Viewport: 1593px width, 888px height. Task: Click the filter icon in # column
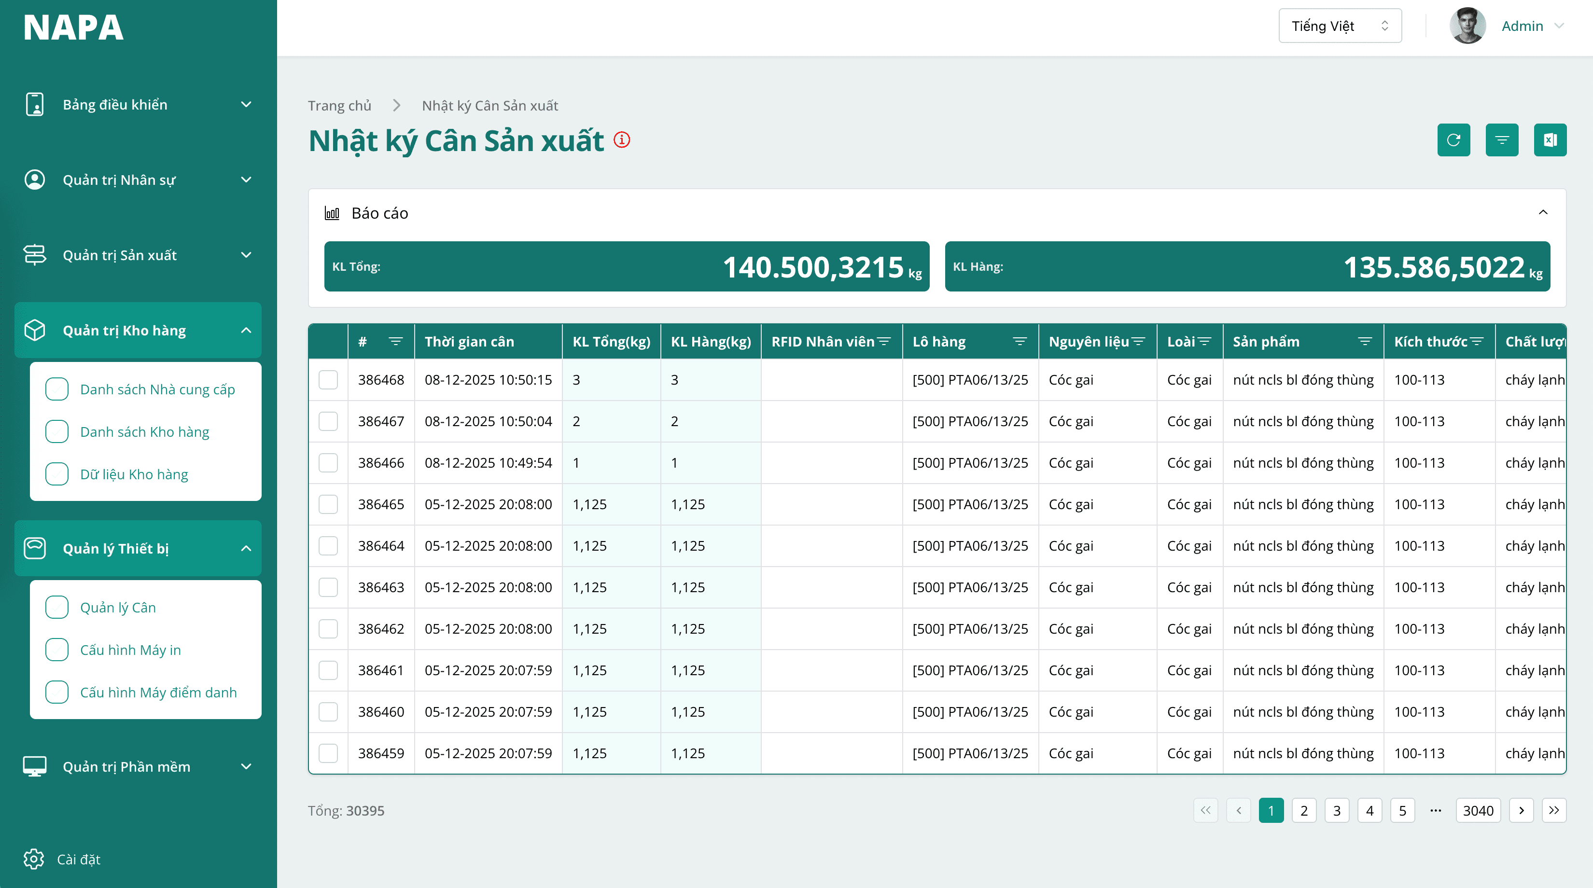click(395, 341)
